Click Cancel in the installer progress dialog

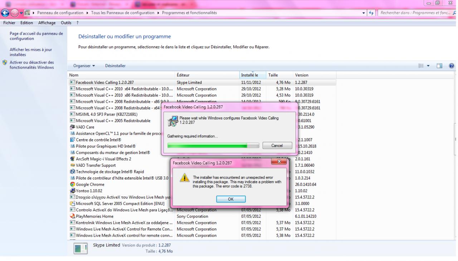(277, 146)
